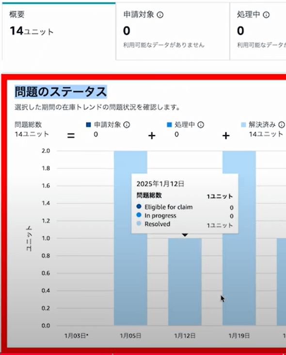Open the 処理中 tab
The height and width of the screenshot is (355, 286).
(258, 31)
